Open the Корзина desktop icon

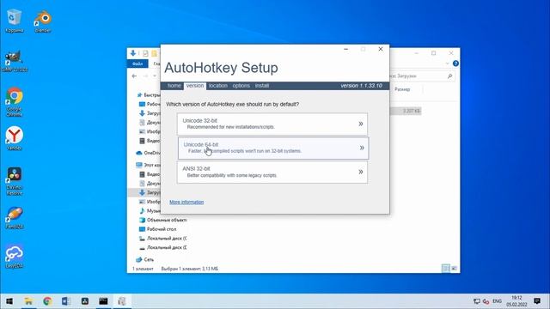[x=15, y=21]
